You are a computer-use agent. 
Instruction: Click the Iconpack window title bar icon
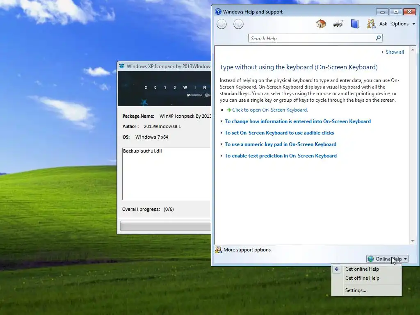pyautogui.click(x=121, y=66)
